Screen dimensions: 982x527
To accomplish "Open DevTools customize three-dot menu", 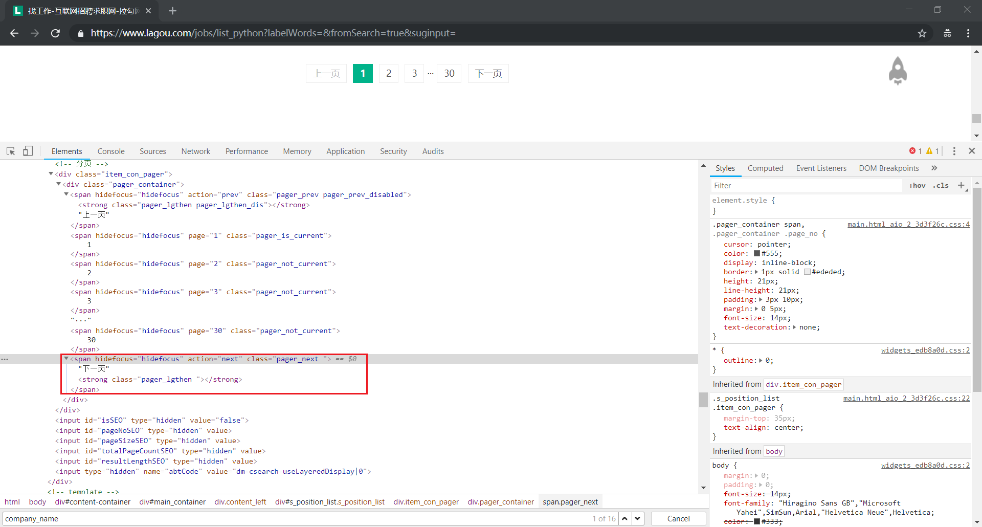I will [x=954, y=151].
